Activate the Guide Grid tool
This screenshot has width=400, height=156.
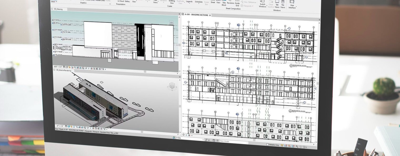pos(237,3)
